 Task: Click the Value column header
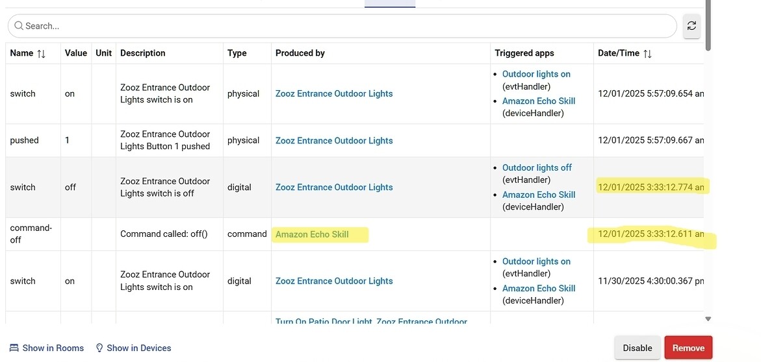(x=75, y=53)
